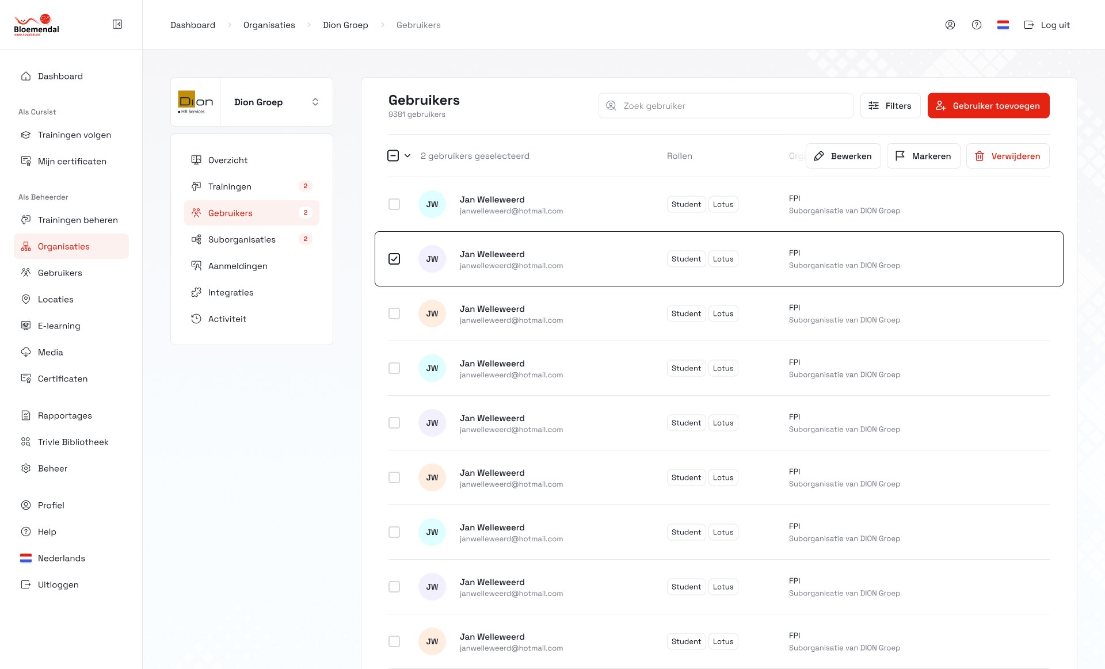Image resolution: width=1105 pixels, height=669 pixels.
Task: Open Beheer settings in sidebar
Action: point(71,468)
